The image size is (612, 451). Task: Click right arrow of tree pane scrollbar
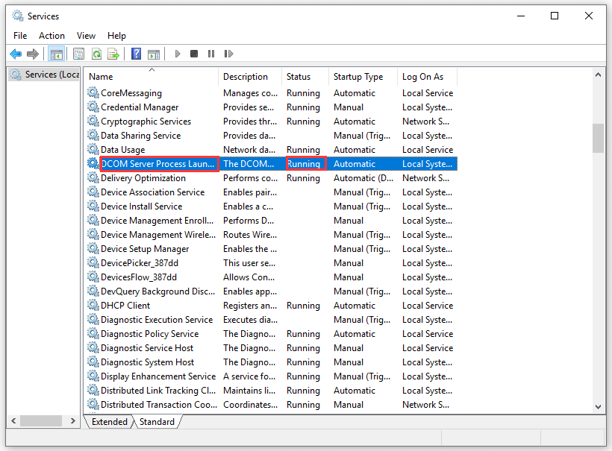tap(72, 421)
